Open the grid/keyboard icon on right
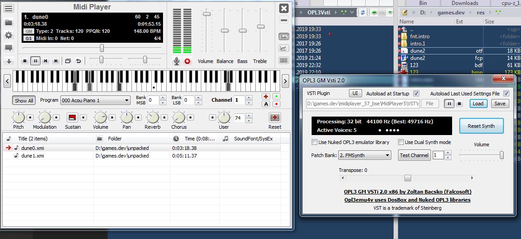Image resolution: width=521 pixels, height=239 pixels. click(284, 60)
